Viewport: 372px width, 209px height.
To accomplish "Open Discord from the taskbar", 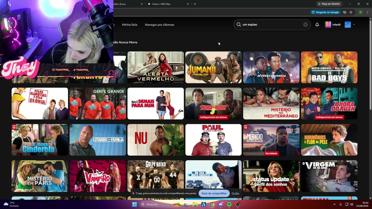I will [x=221, y=204].
